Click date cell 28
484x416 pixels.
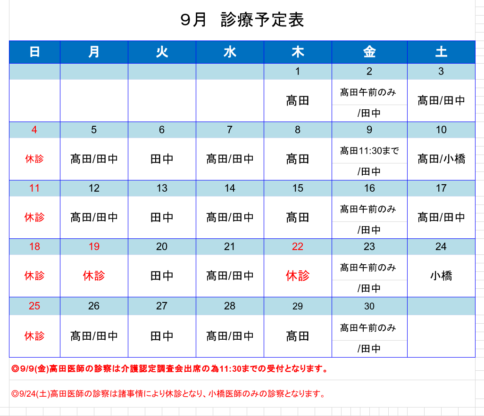pos(230,306)
